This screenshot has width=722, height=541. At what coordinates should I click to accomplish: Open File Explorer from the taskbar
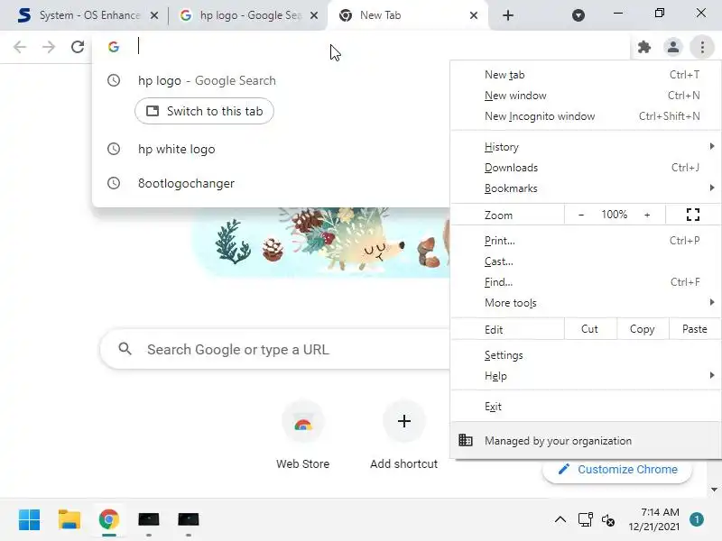click(69, 520)
